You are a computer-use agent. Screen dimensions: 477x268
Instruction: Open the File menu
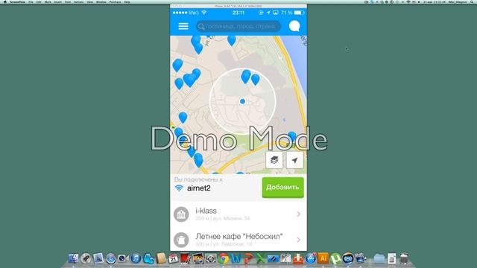click(31, 1)
